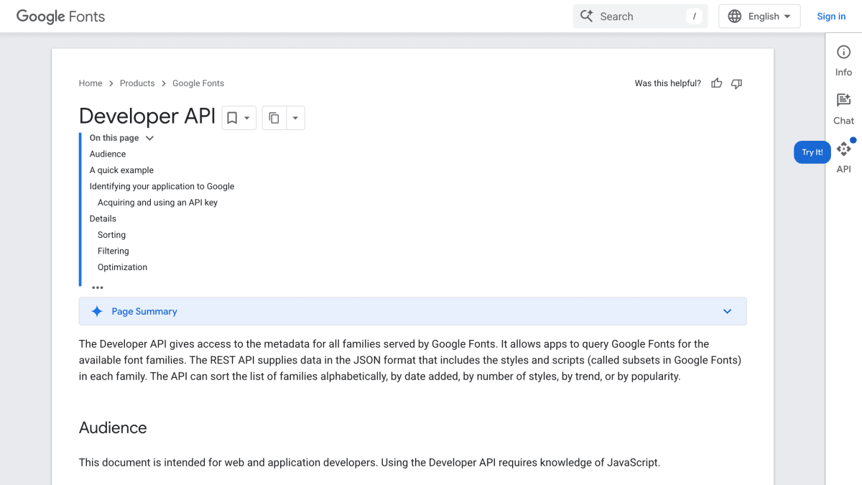The width and height of the screenshot is (862, 485).
Task: Click the thumbs down not helpful icon
Action: [736, 83]
